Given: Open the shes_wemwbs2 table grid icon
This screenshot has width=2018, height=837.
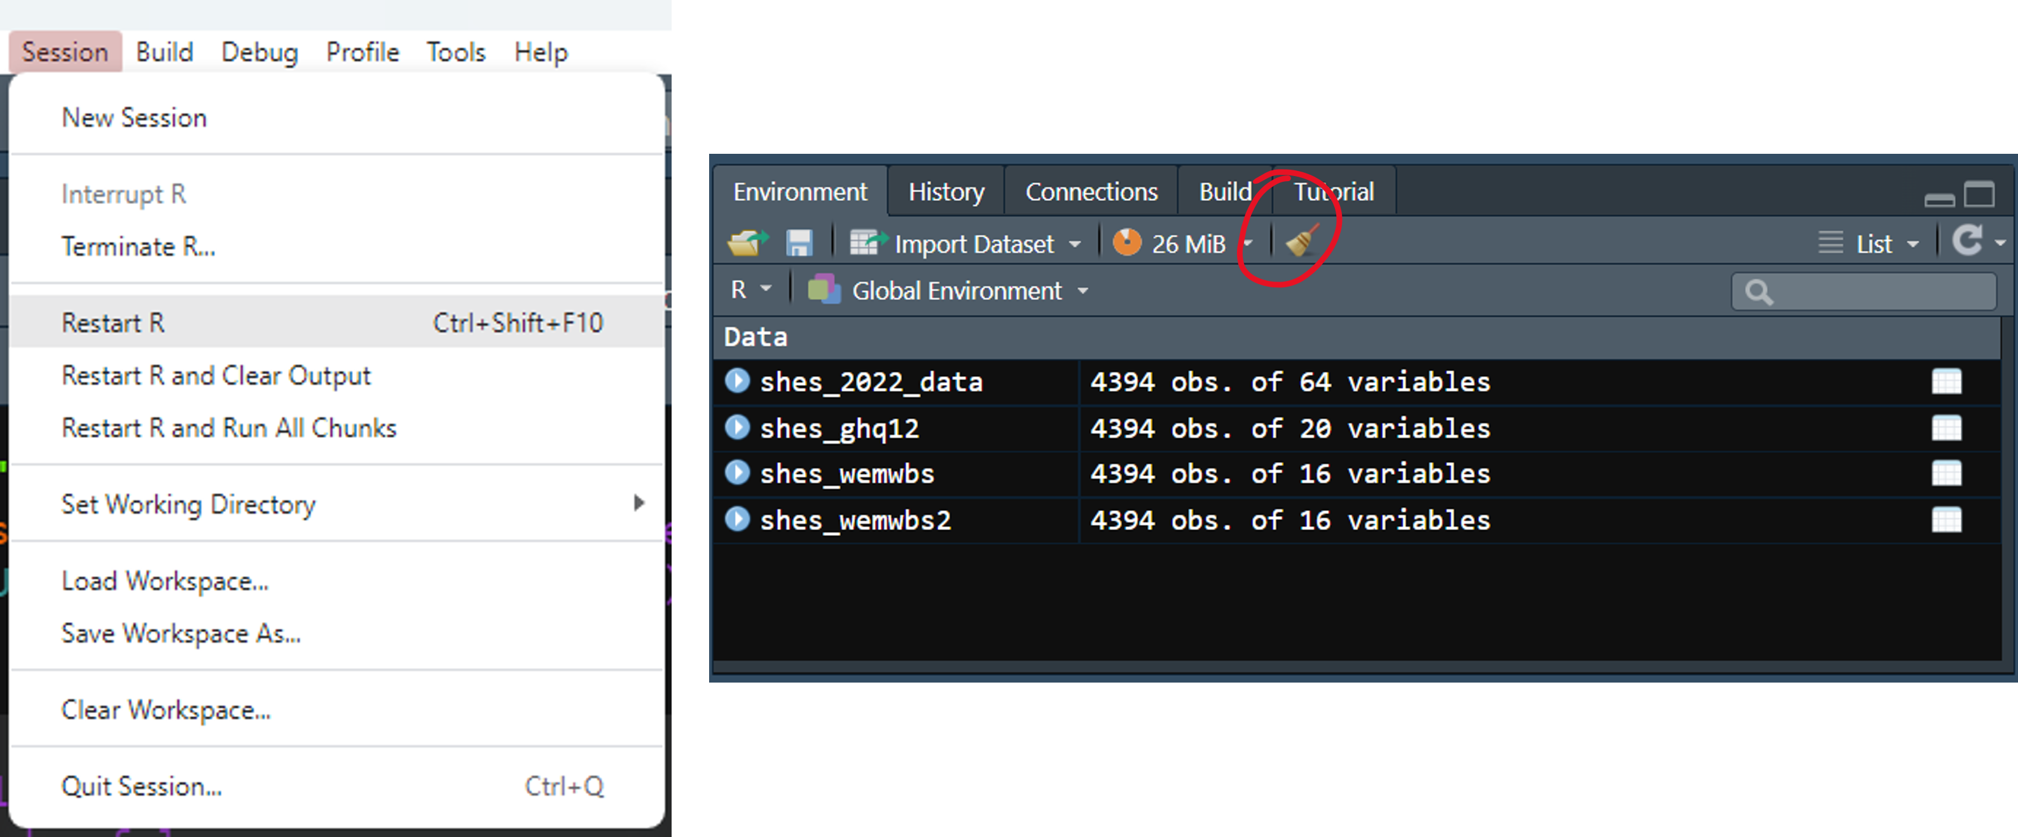Looking at the screenshot, I should (x=1946, y=520).
